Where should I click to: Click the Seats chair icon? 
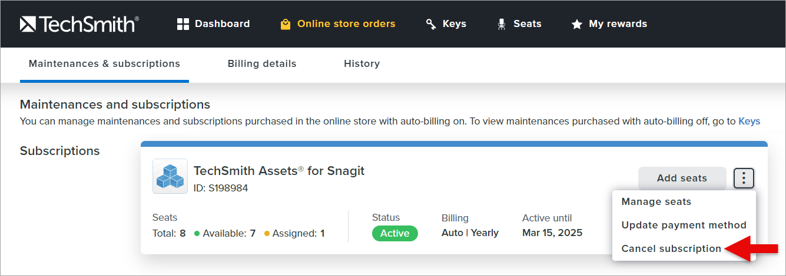point(502,24)
